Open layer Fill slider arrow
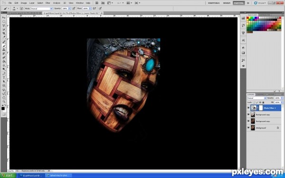 (282, 103)
